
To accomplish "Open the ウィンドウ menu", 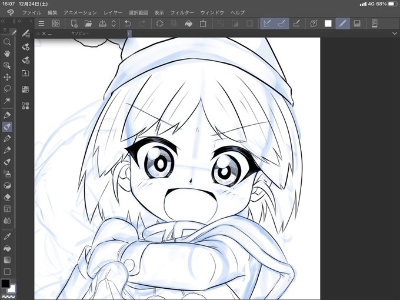I will (212, 12).
